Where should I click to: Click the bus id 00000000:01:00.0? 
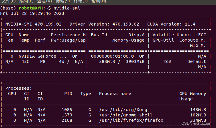112,56
